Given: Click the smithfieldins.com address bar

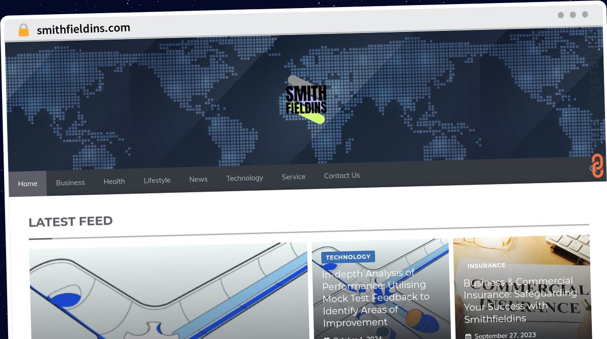Looking at the screenshot, I should pyautogui.click(x=83, y=29).
